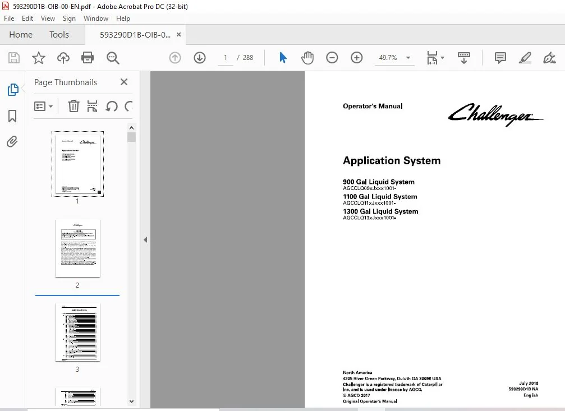Rotate pages counterclockwise in thumbnails panel
Image resolution: width=565 pixels, height=411 pixels.
(111, 107)
